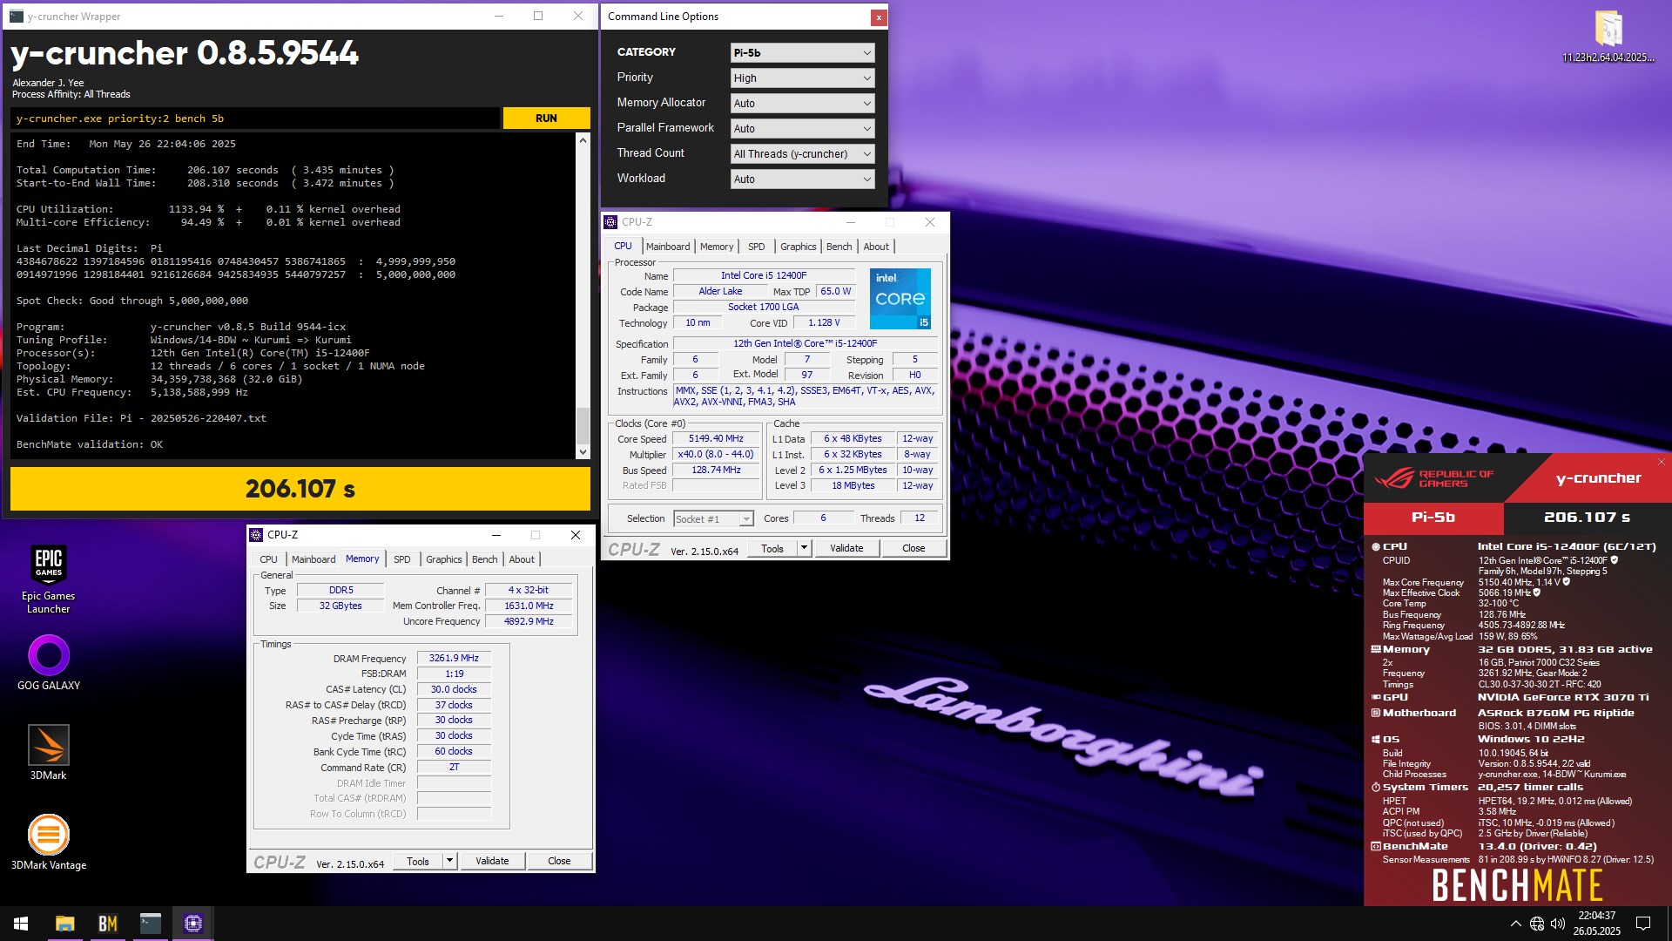Open GOG GALAXY desktop icon
This screenshot has height=941, width=1672.
(x=49, y=662)
